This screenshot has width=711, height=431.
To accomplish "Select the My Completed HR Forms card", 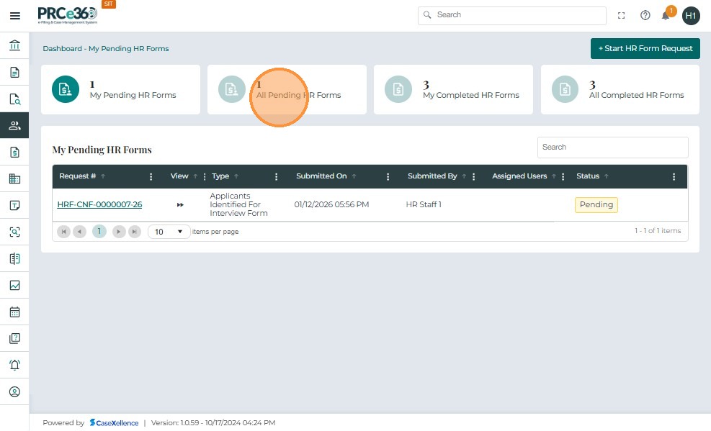I will (453, 90).
